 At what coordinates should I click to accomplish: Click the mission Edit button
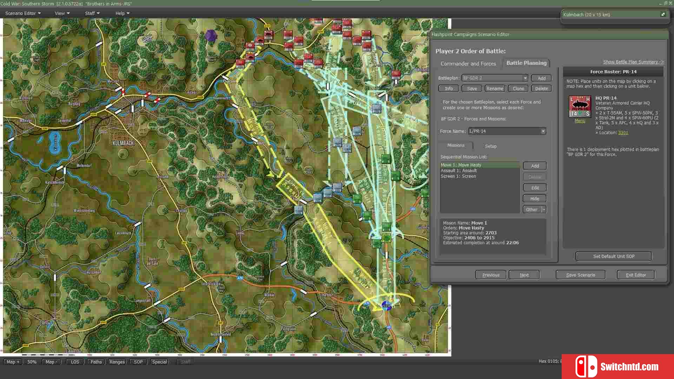(535, 188)
